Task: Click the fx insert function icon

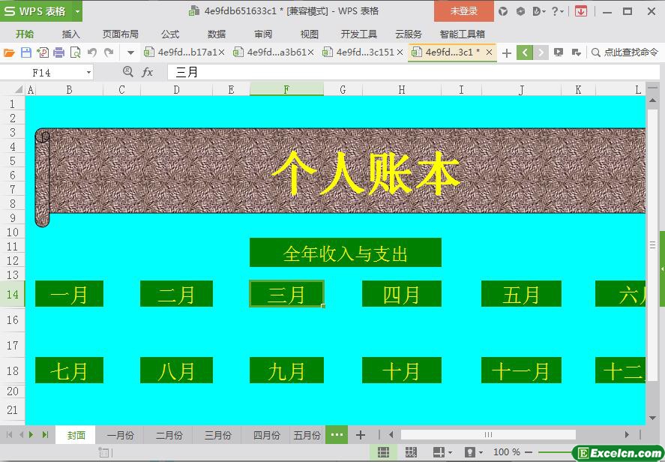Action: click(148, 72)
